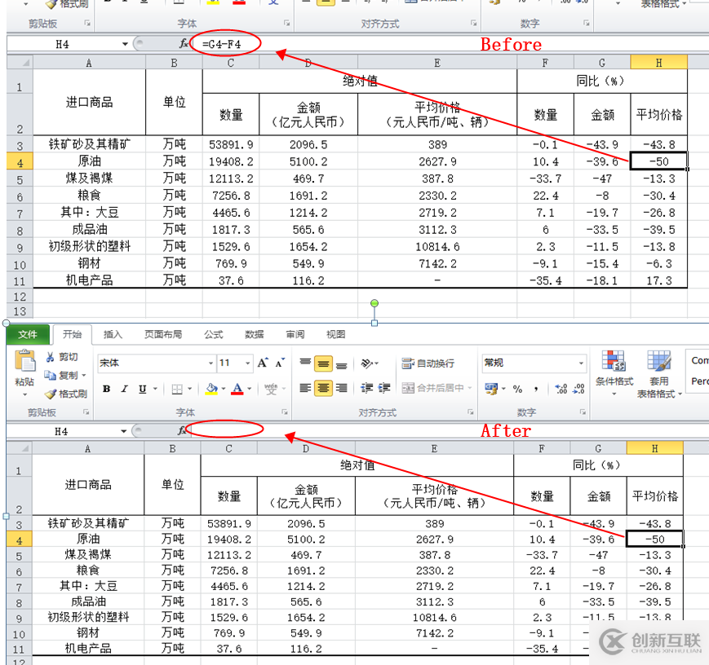The height and width of the screenshot is (665, 709).
Task: Switch to the Insert (插入) tab
Action: [x=113, y=334]
